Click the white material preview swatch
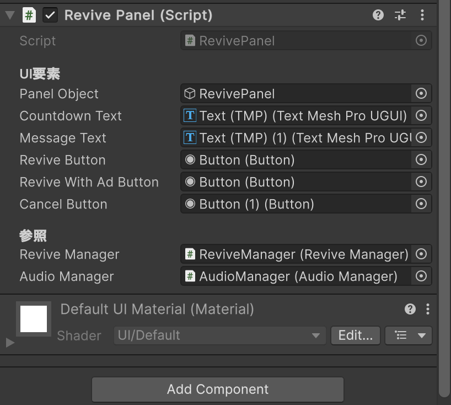Image resolution: width=451 pixels, height=405 pixels. point(34,319)
